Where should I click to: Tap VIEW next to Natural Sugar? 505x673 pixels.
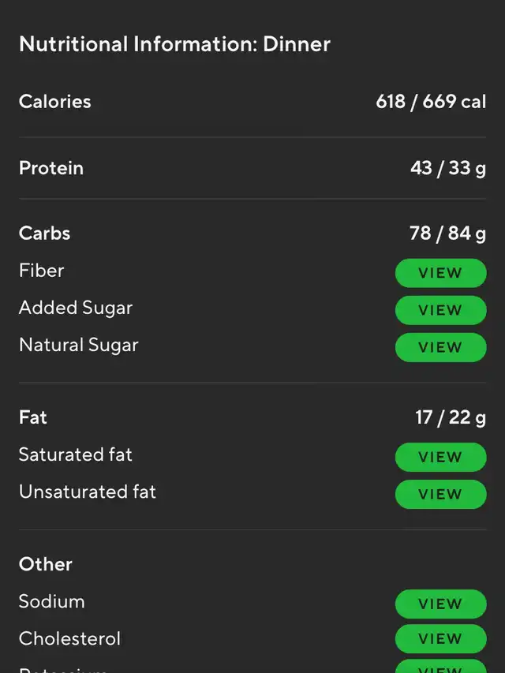[440, 347]
